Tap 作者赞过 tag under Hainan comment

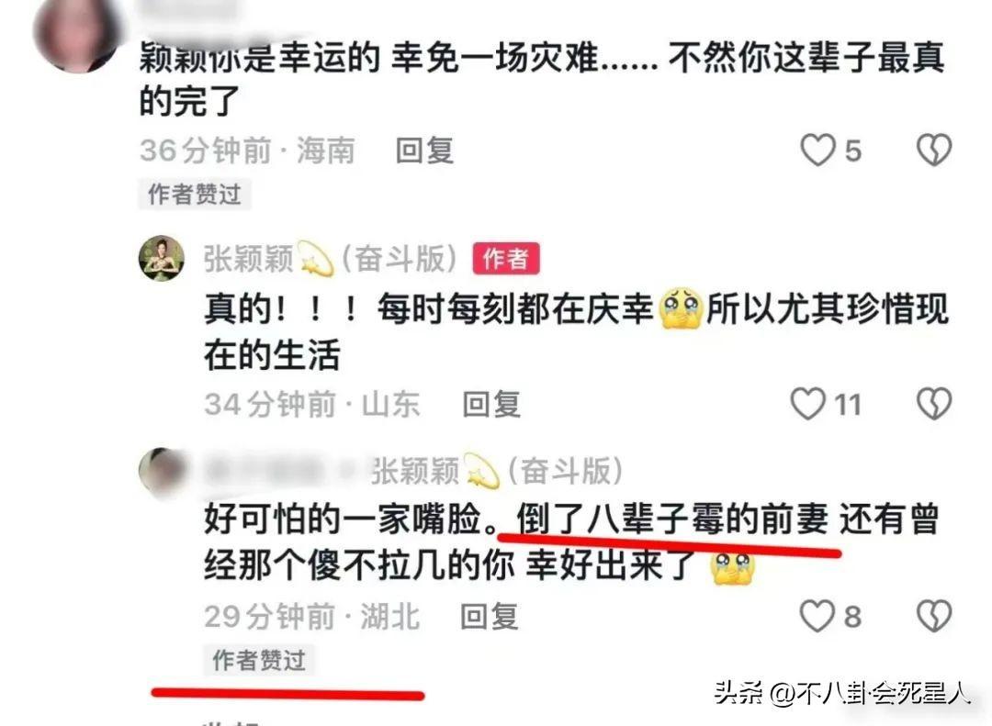[195, 195]
